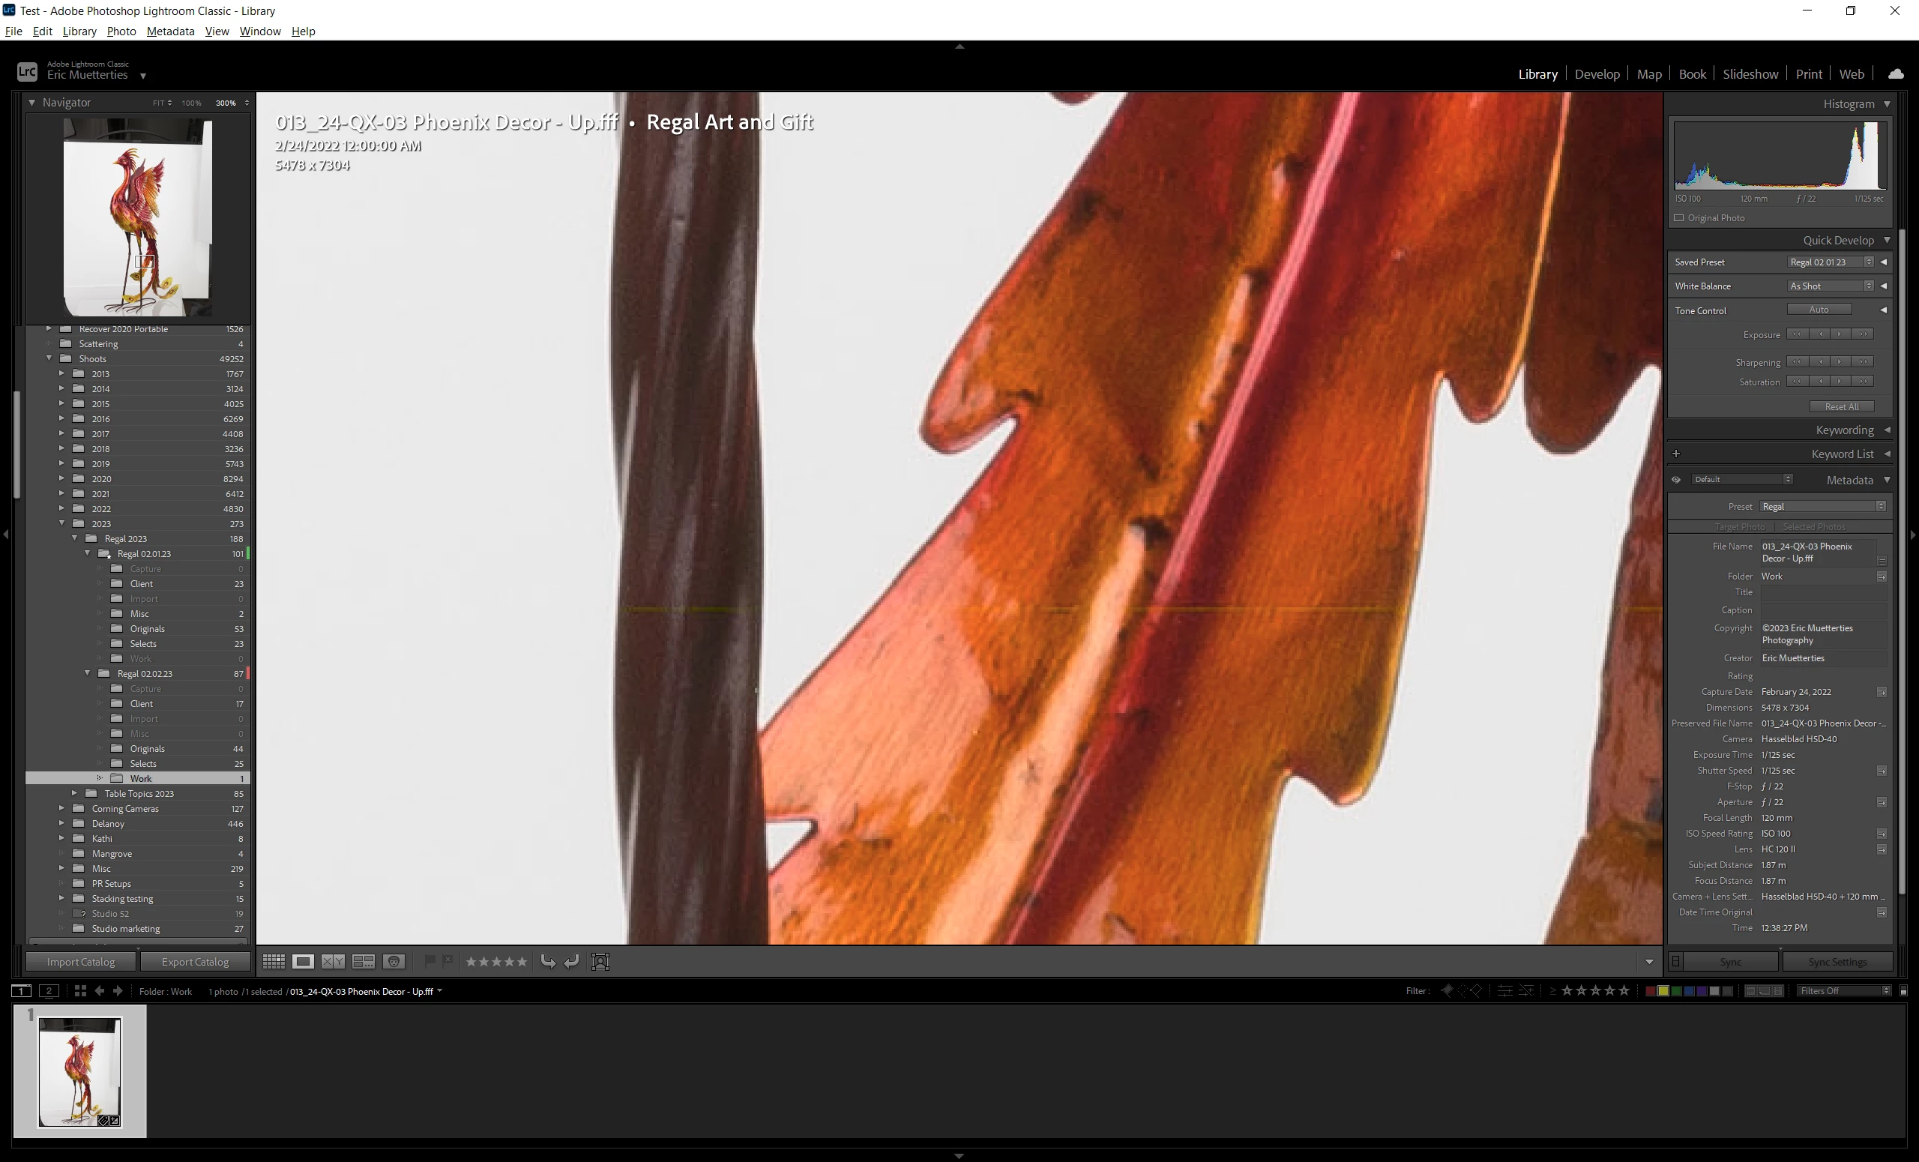Enable the Original Photo checkbox
The width and height of the screenshot is (1919, 1162).
point(1679,218)
